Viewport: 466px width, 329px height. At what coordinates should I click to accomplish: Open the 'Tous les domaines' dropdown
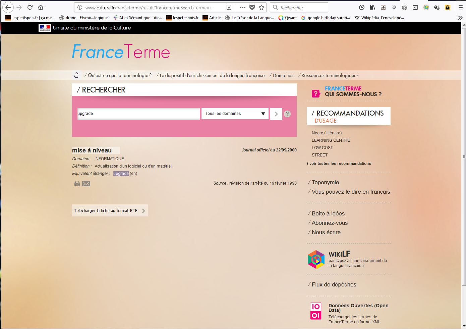pos(235,114)
